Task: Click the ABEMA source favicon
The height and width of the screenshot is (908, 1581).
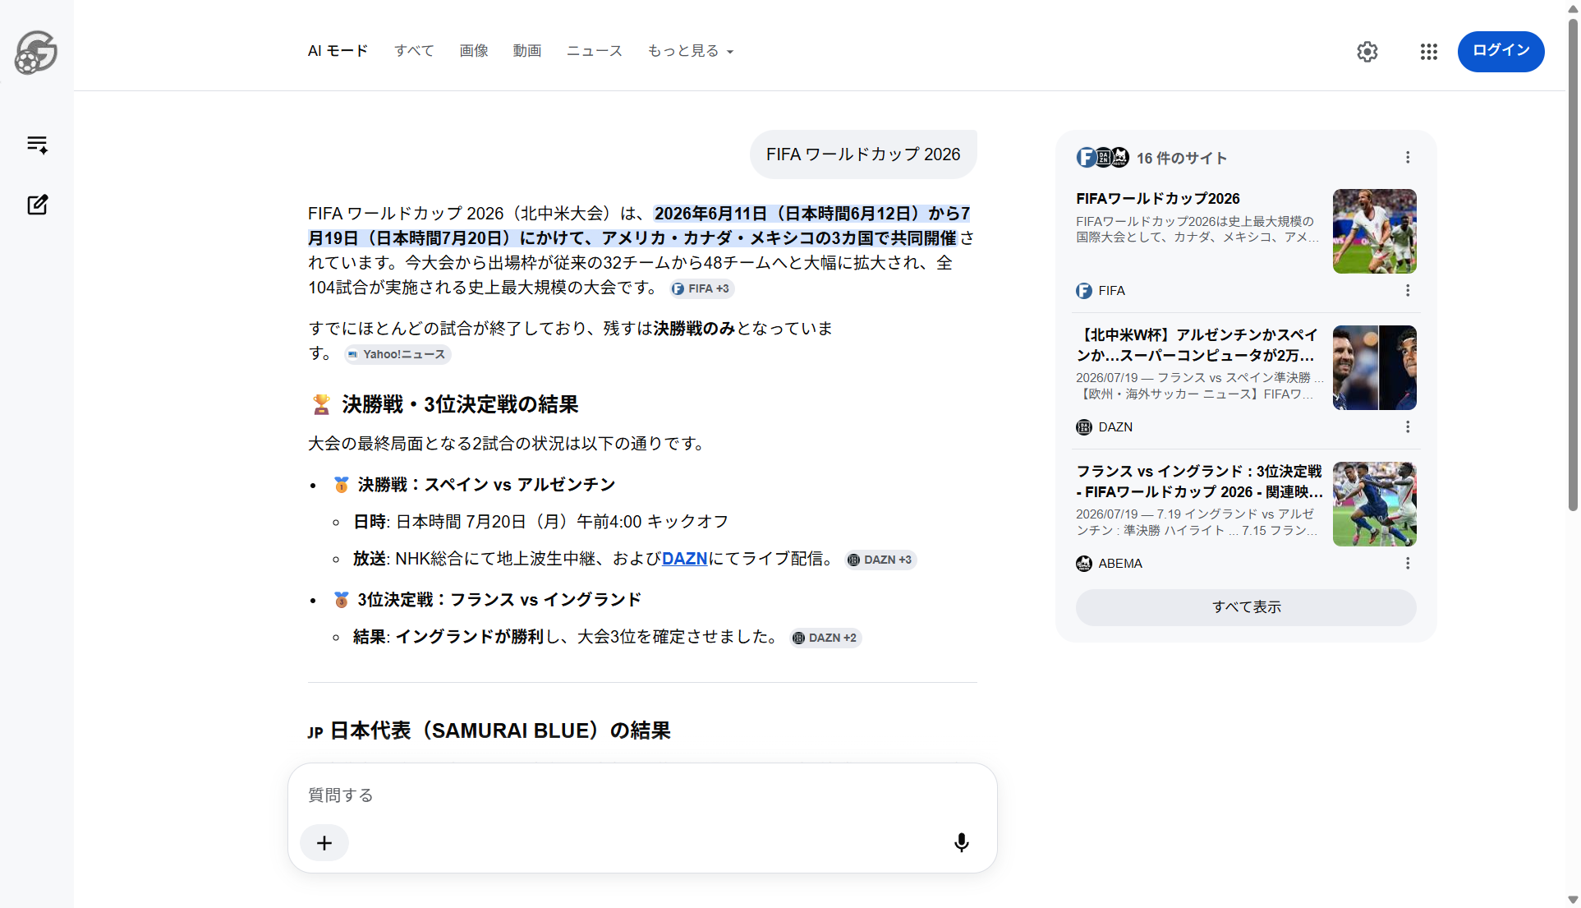Action: pos(1084,563)
